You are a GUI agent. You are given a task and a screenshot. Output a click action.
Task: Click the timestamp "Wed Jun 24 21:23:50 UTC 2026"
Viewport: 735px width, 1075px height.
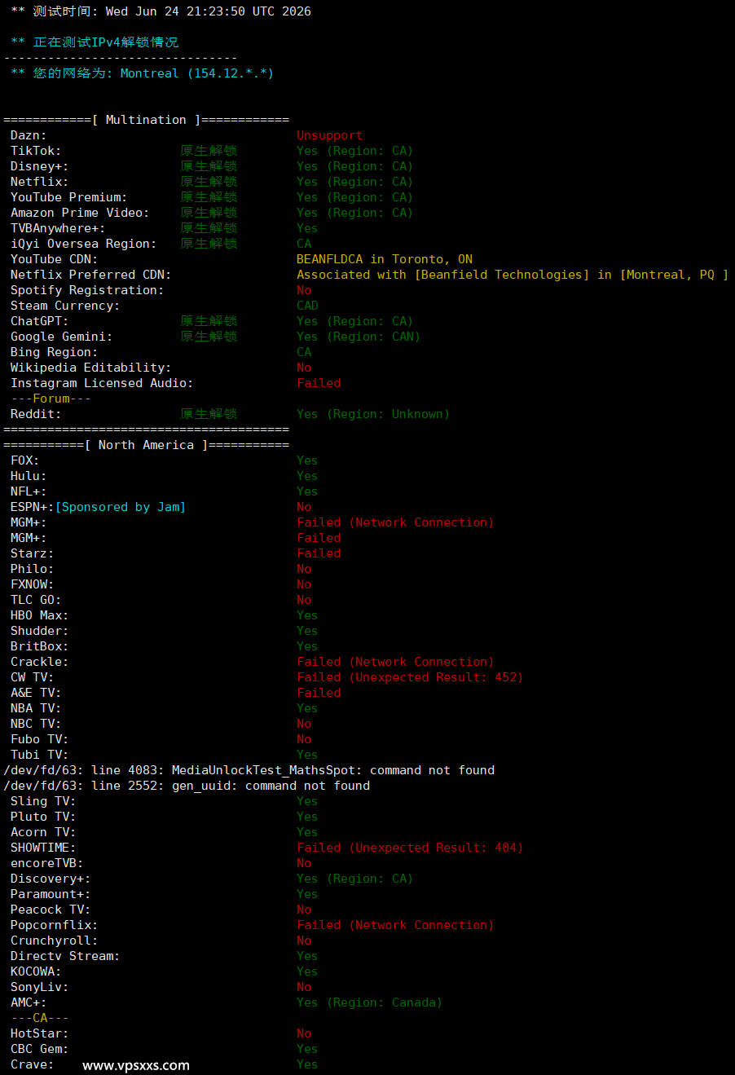pyautogui.click(x=209, y=11)
